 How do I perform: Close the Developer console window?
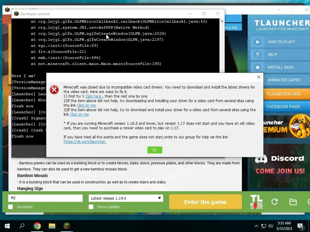coord(217,14)
